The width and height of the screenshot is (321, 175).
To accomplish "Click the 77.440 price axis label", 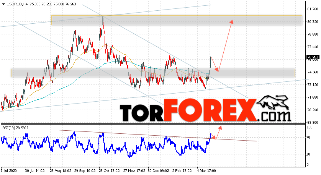I will (x=313, y=47).
